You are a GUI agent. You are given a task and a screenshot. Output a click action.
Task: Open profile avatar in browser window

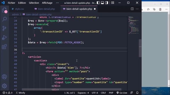[x=160, y=9]
